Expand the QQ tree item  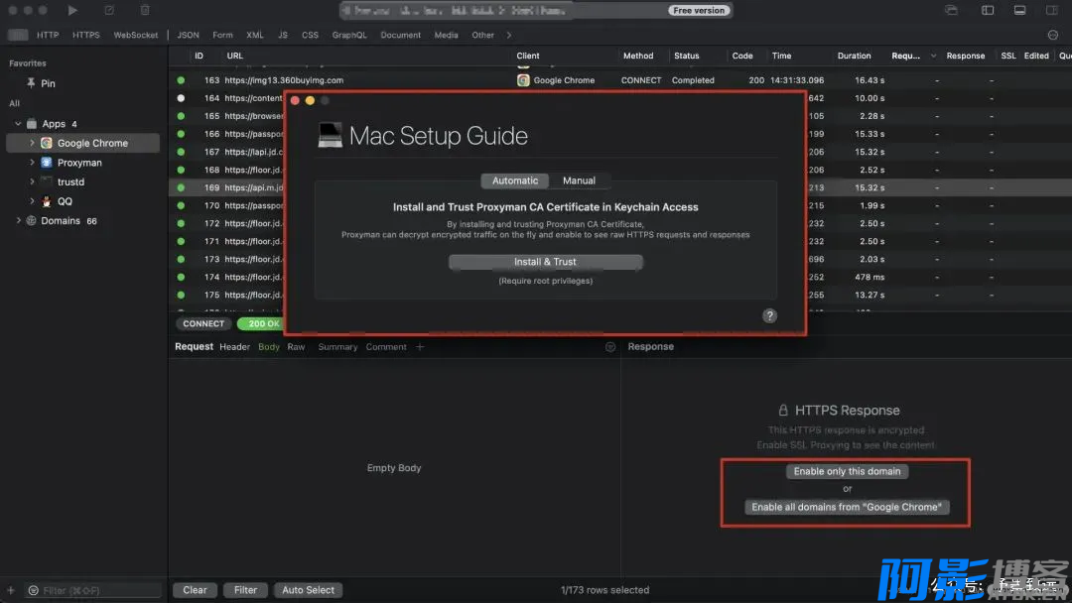click(x=32, y=201)
